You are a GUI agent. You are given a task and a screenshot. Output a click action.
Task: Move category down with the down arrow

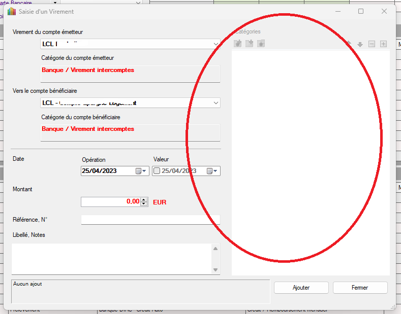coord(360,44)
